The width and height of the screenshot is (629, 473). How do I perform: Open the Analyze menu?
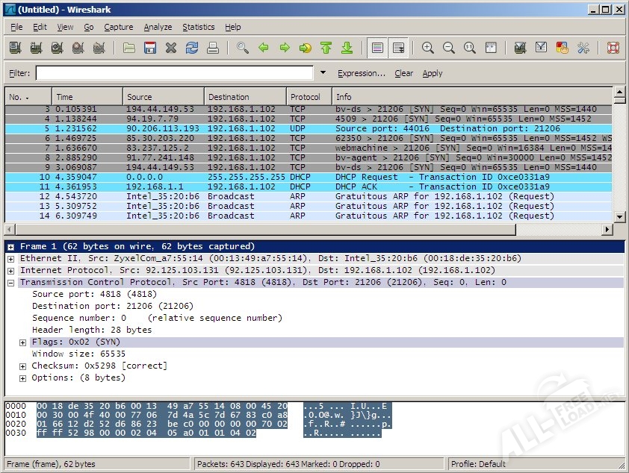[x=158, y=27]
